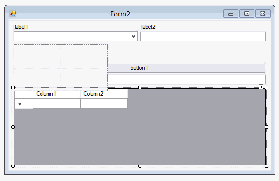
Task: Select the bottom-middle resize handle of the grid
Action: pos(139,166)
